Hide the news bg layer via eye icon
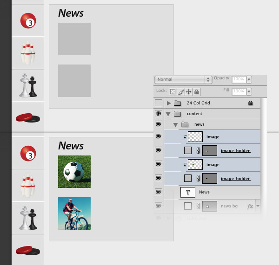Viewport: 279px width, 265px height. click(x=159, y=206)
